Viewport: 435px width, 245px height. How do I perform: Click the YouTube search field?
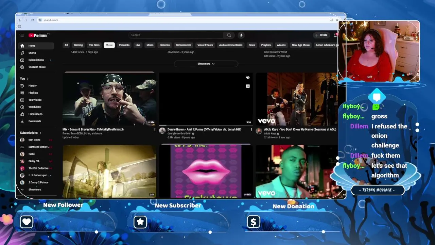[x=176, y=35]
